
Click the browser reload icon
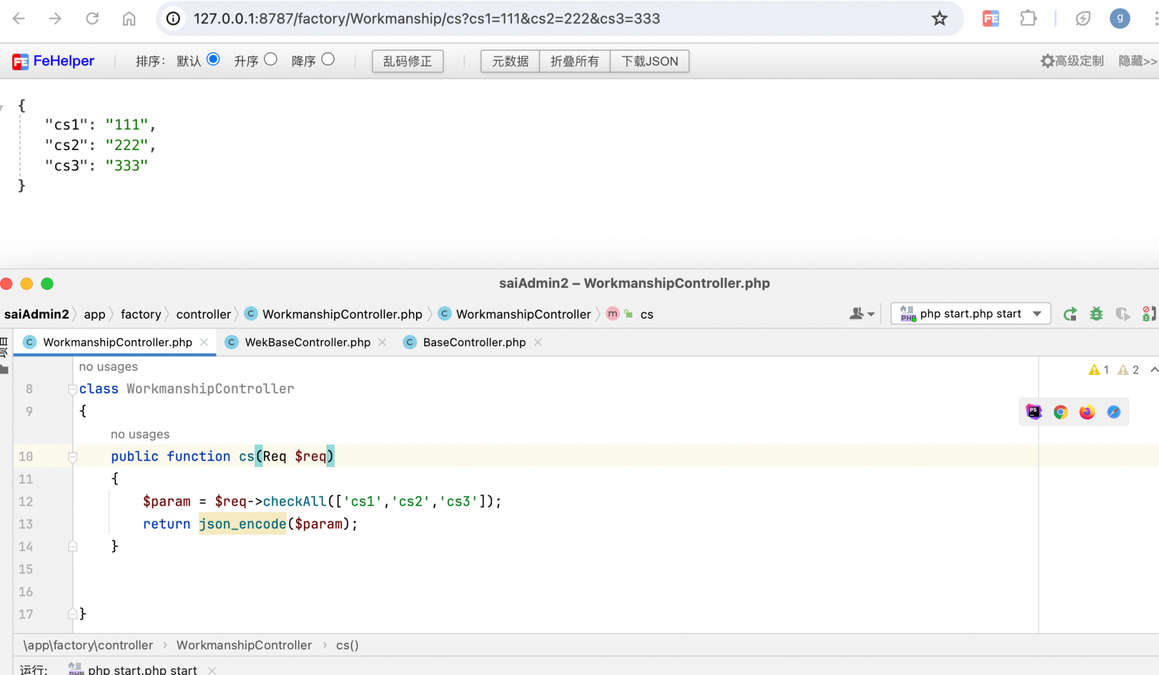tap(92, 19)
